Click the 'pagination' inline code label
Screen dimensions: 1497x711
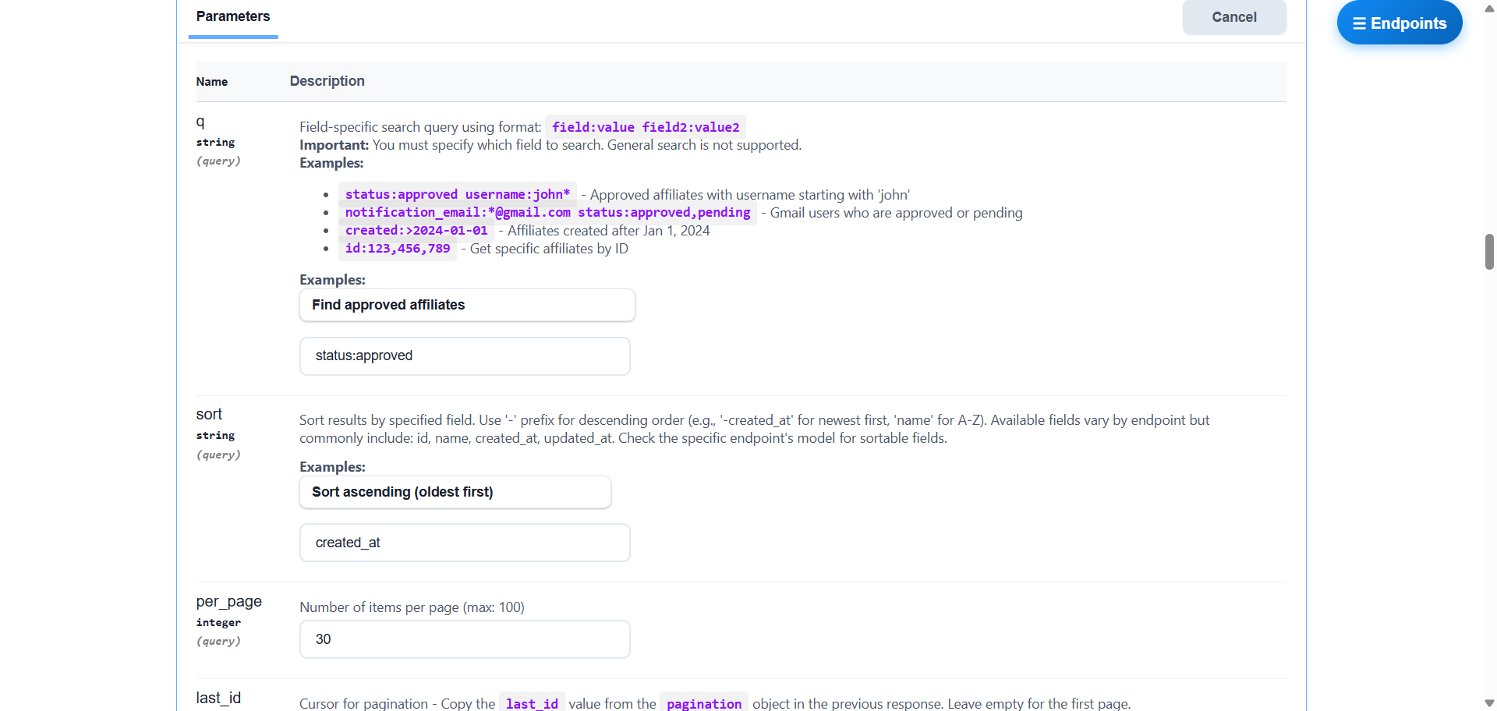coord(703,703)
